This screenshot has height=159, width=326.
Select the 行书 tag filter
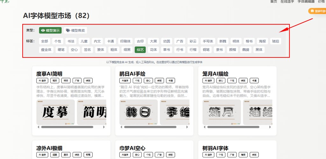click(180, 50)
